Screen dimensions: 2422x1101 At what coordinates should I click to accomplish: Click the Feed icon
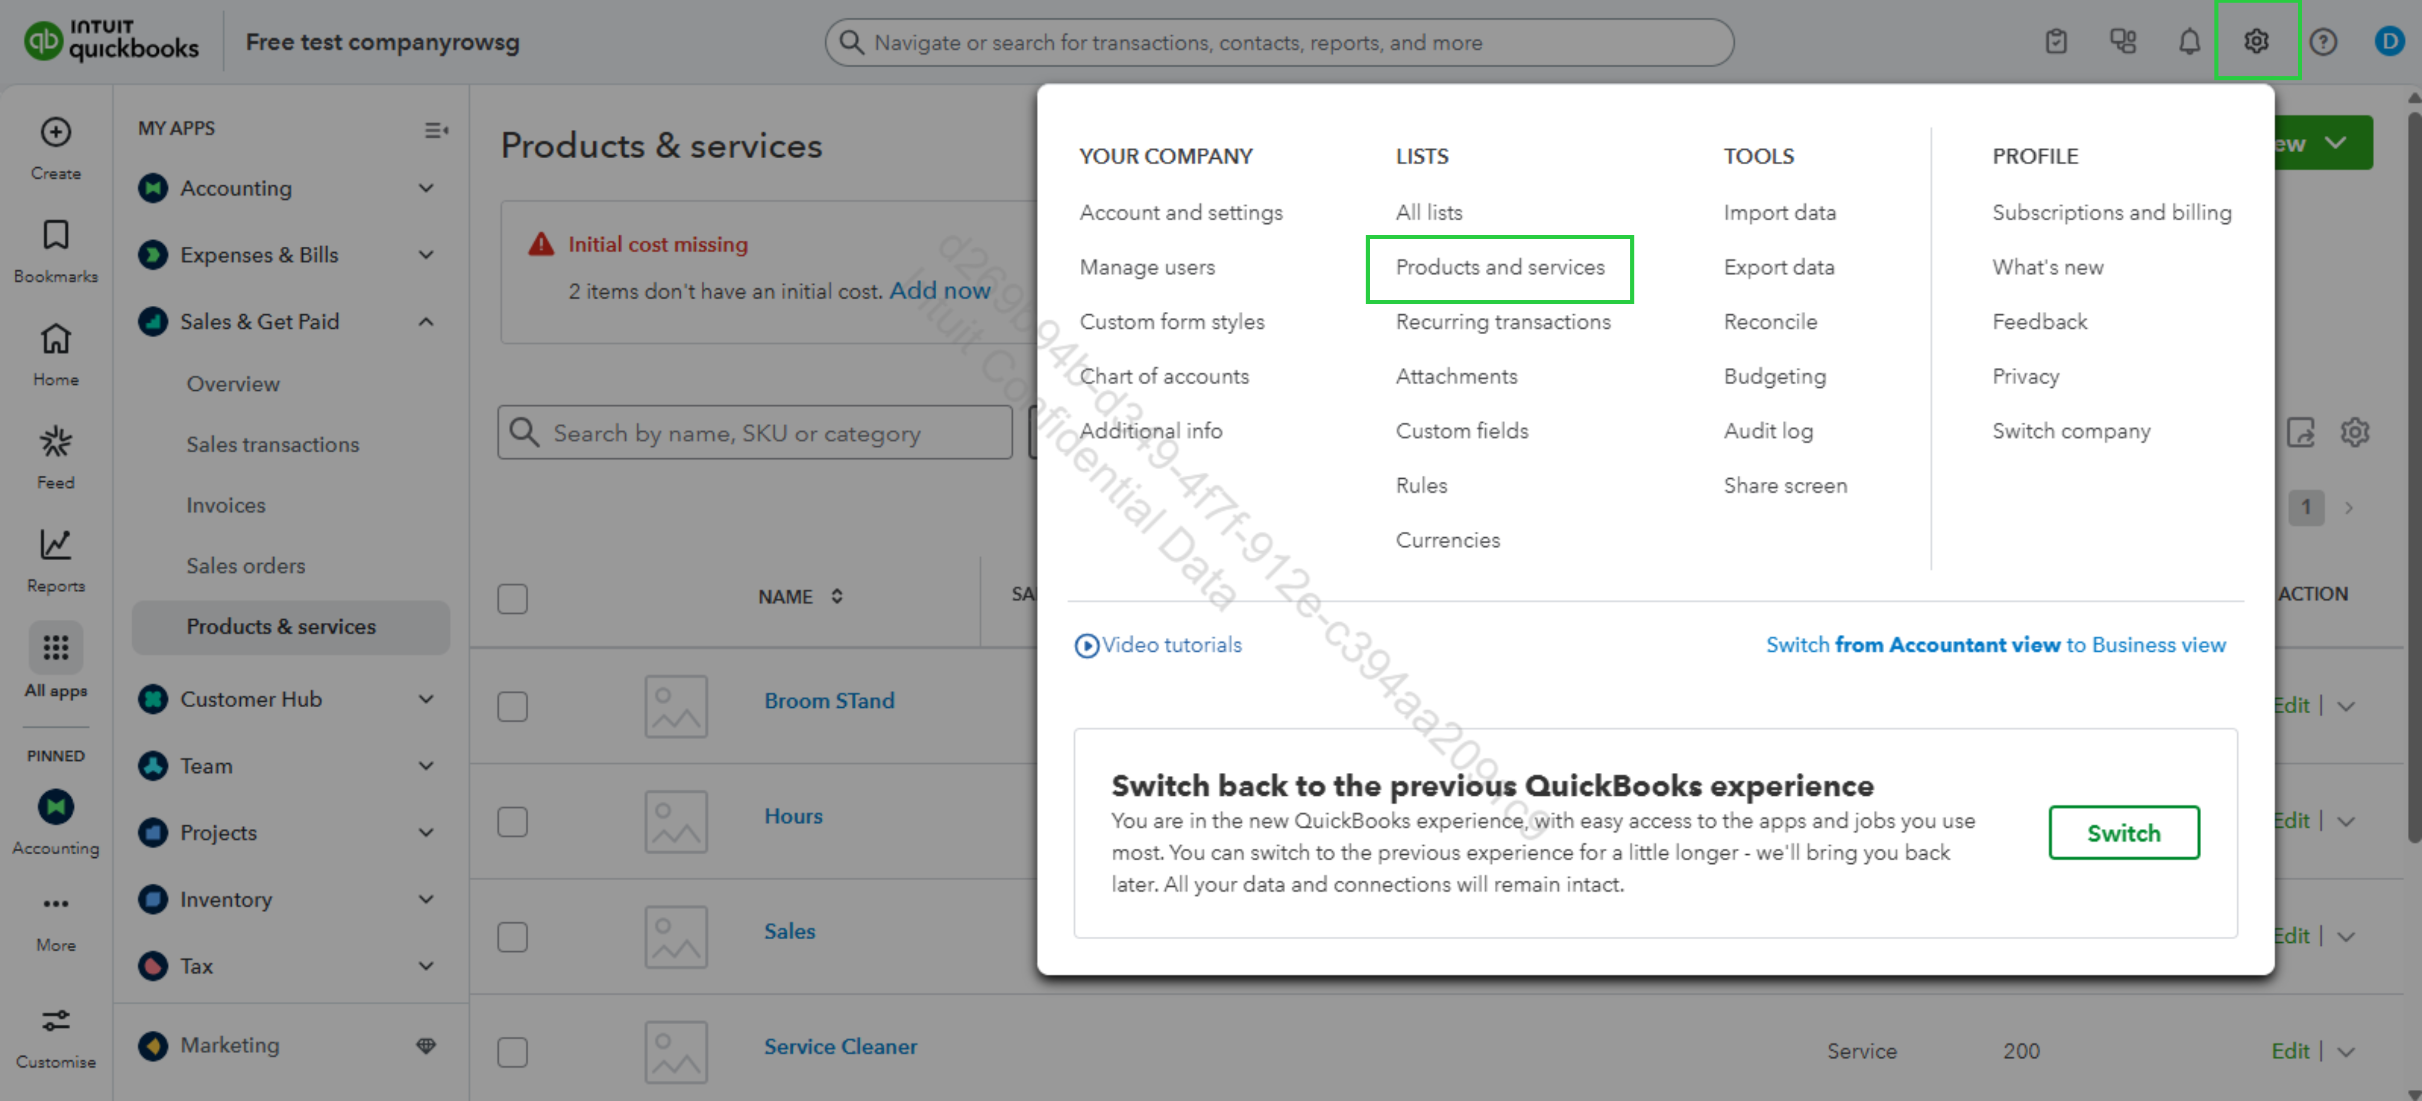pos(55,442)
